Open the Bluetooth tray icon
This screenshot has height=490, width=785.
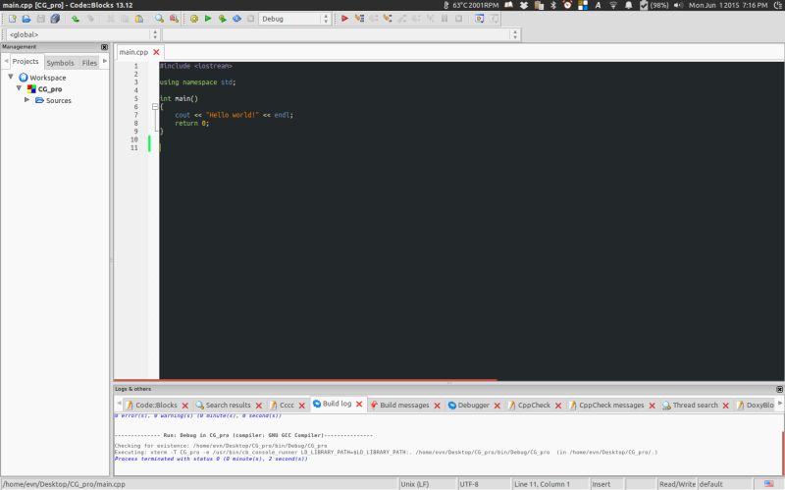(553, 5)
